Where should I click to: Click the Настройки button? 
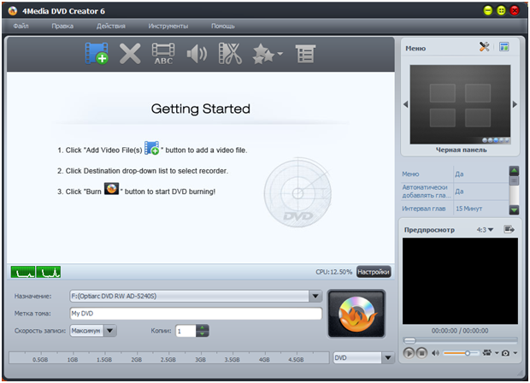pyautogui.click(x=374, y=272)
